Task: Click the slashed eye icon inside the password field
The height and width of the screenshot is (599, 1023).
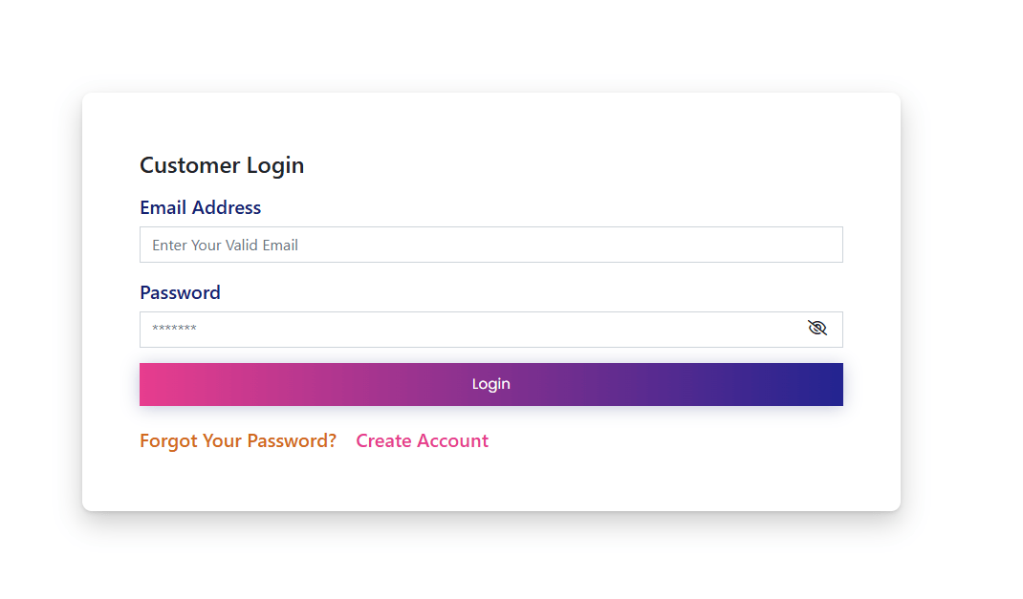Action: [x=816, y=328]
